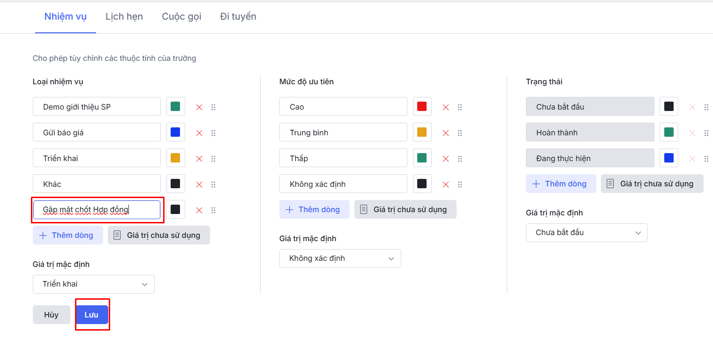The width and height of the screenshot is (713, 347).
Task: Click the 'Hủy' cancel button
Action: (x=51, y=315)
